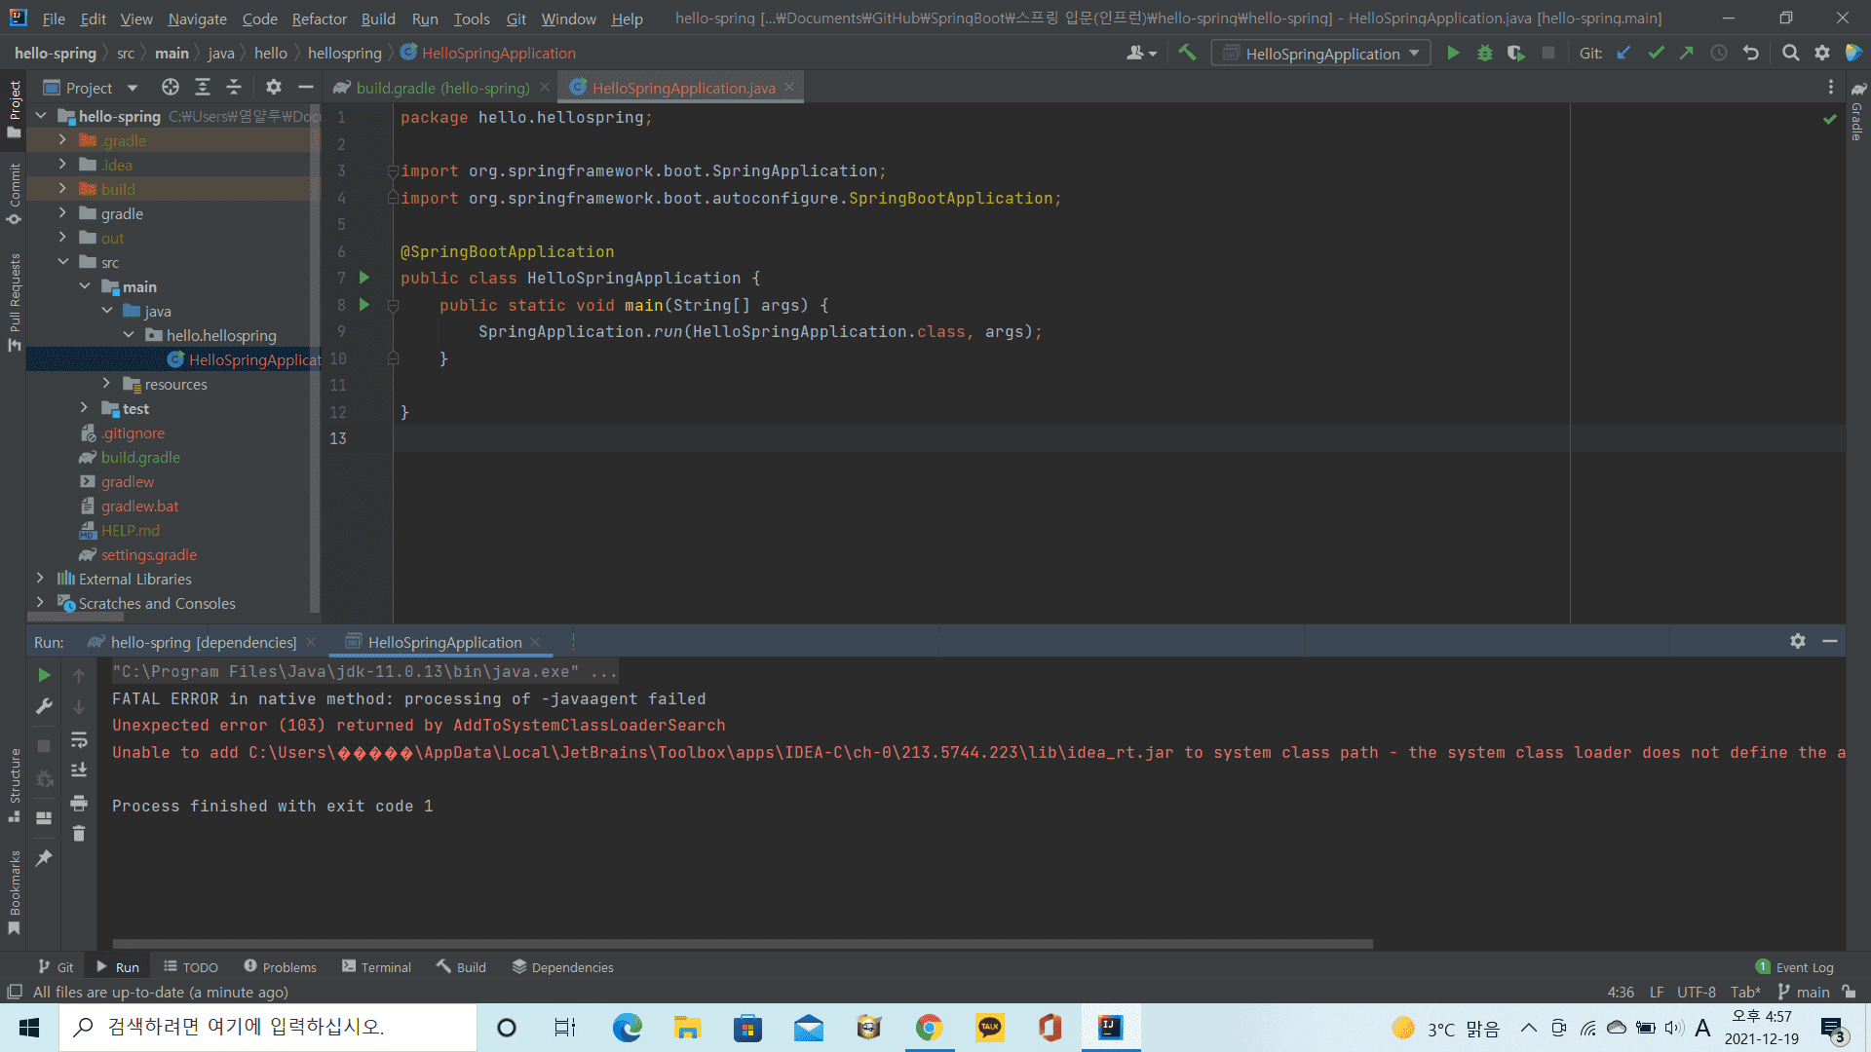1871x1052 pixels.
Task: Click the Git commit checkmark icon
Action: 1656,54
